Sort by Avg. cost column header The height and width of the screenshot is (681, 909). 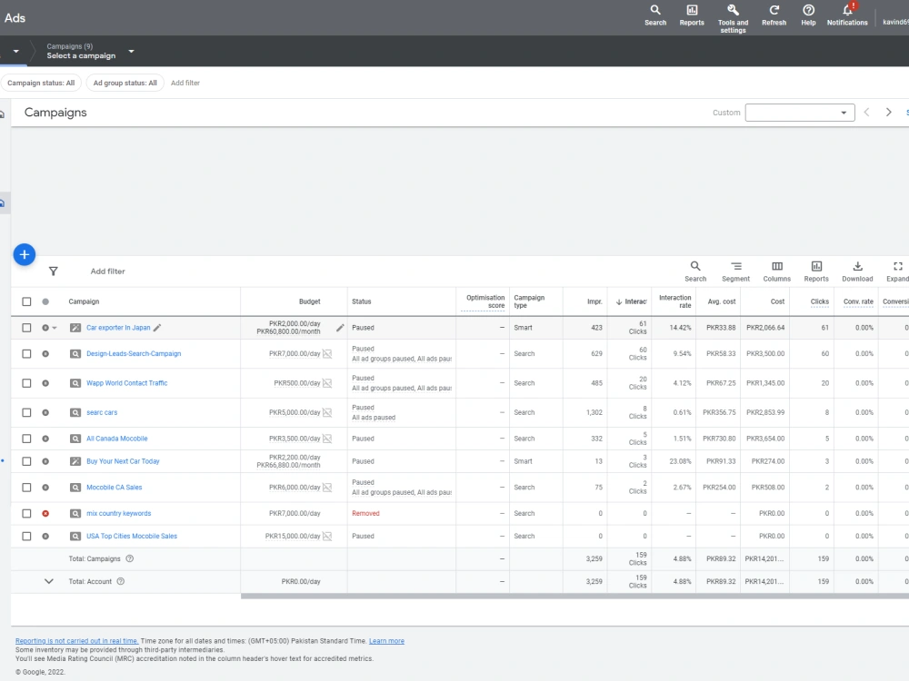point(721,301)
